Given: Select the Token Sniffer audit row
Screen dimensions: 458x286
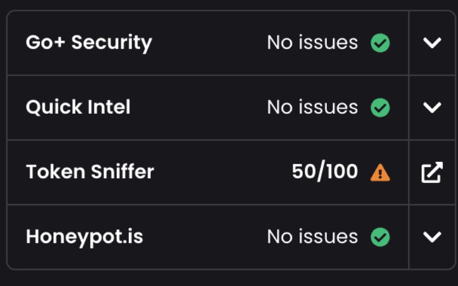Looking at the screenshot, I should pyautogui.click(x=208, y=173).
